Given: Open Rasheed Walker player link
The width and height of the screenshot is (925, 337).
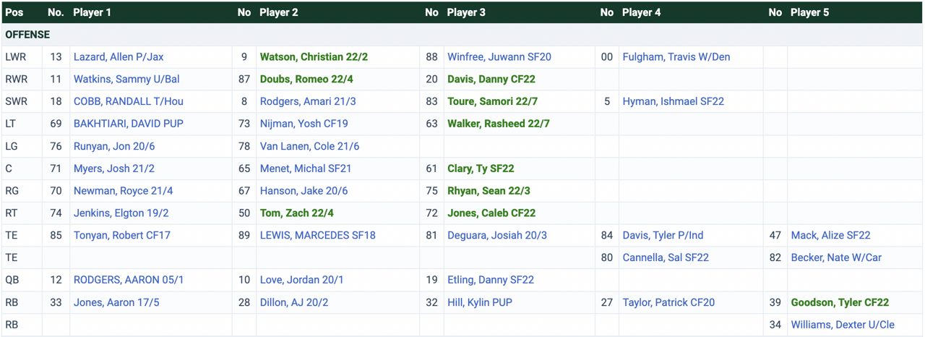Looking at the screenshot, I should click(x=498, y=124).
